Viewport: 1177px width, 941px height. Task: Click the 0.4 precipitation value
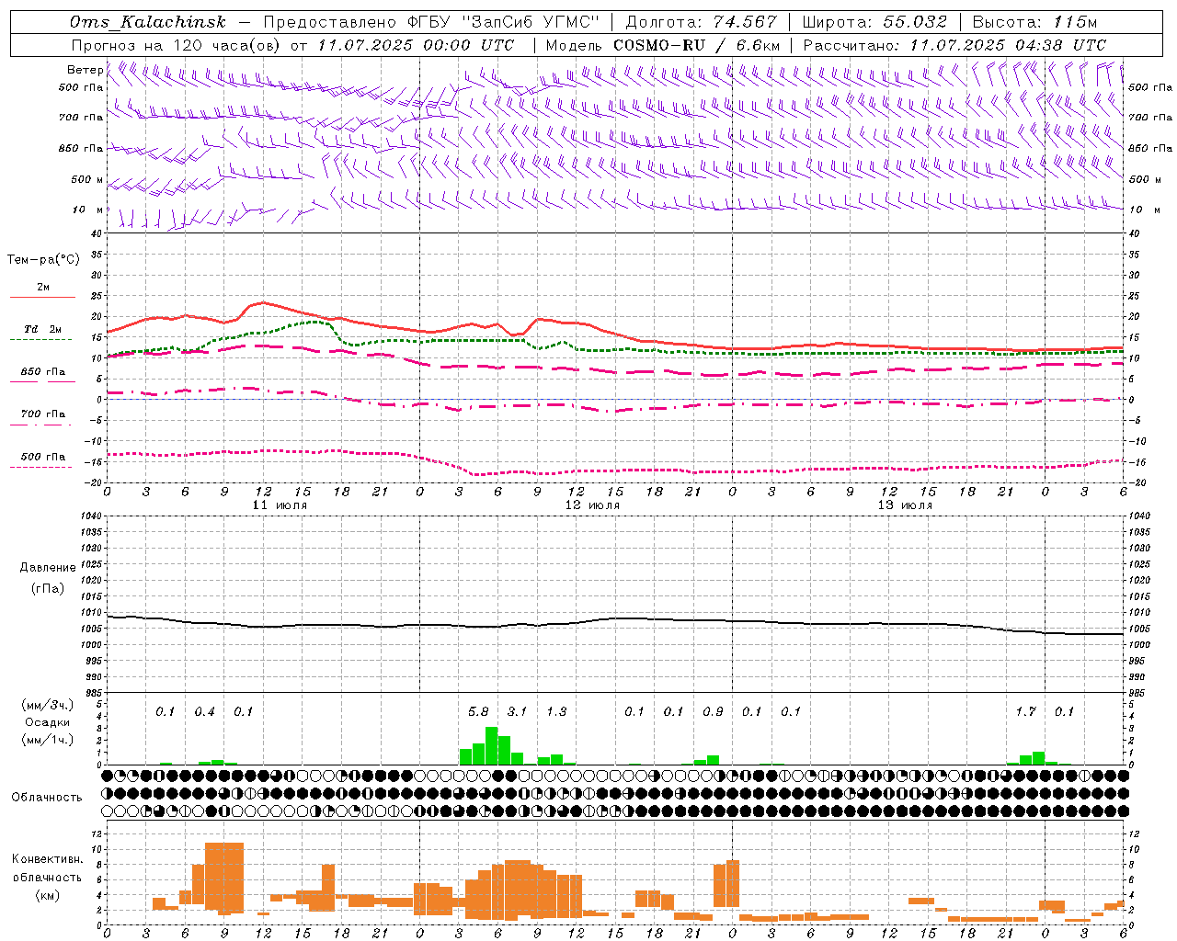(204, 711)
